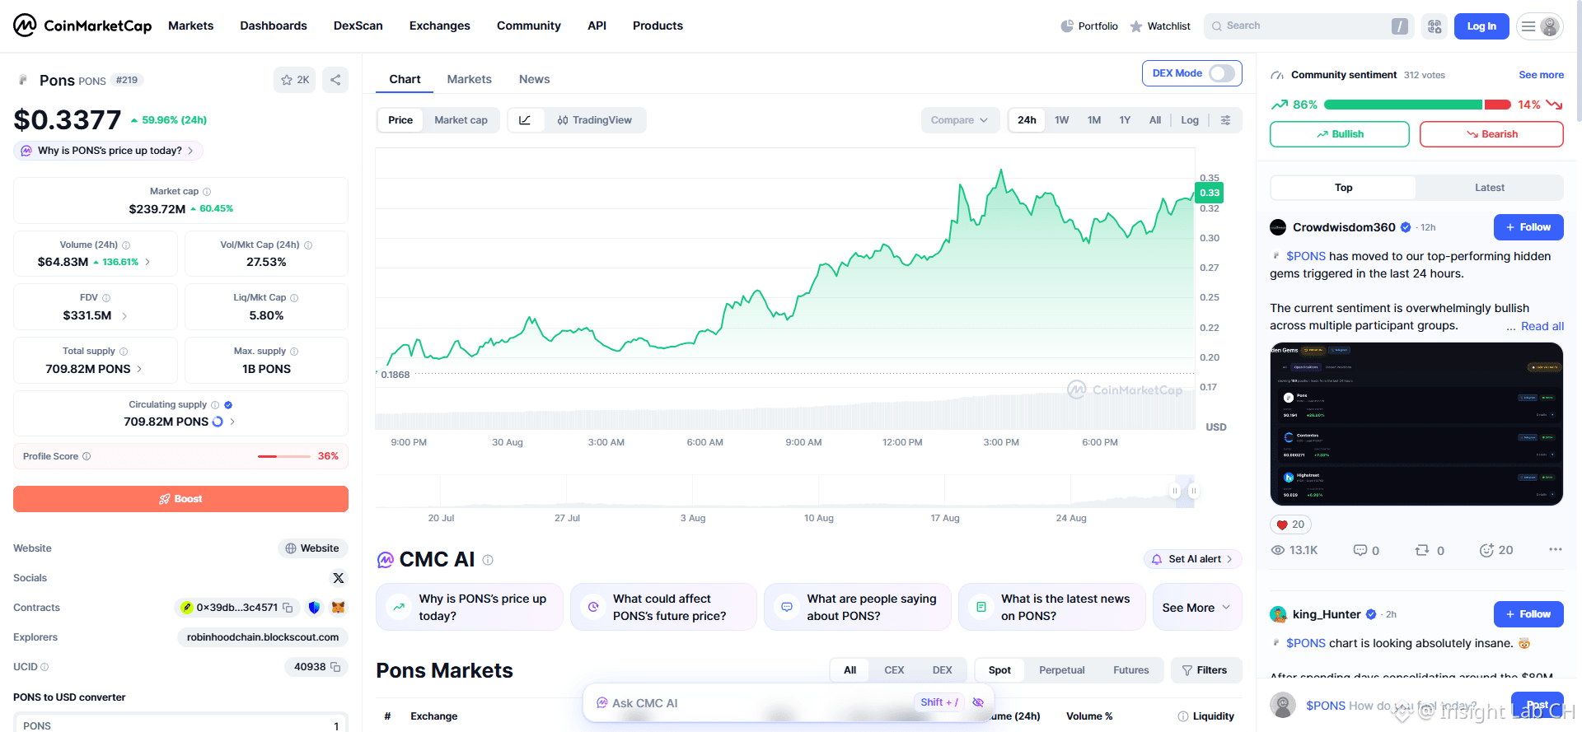Click right handle of chart range slider

[x=1193, y=491]
